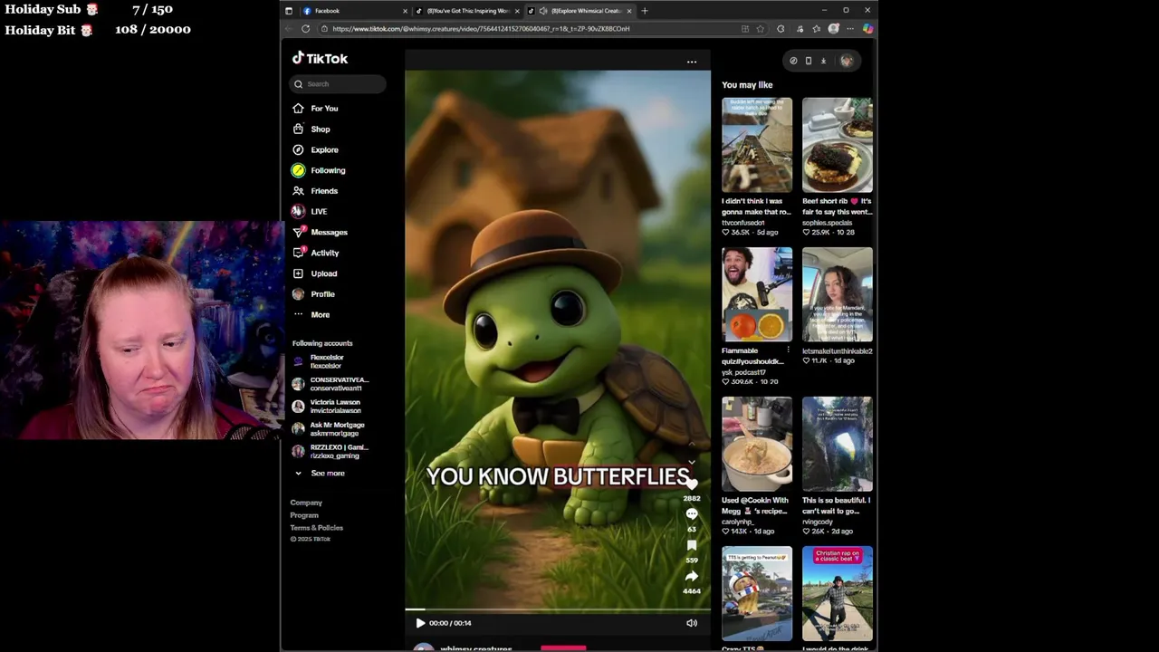Image resolution: width=1159 pixels, height=652 pixels.
Task: Refresh the page in browser
Action: click(x=306, y=29)
